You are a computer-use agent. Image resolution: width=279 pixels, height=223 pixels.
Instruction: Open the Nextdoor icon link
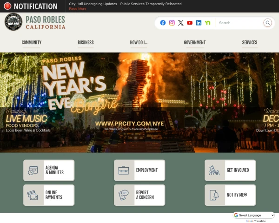tap(207, 23)
